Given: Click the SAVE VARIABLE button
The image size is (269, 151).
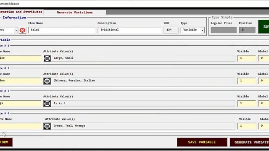Looking at the screenshot, I should point(202,142).
